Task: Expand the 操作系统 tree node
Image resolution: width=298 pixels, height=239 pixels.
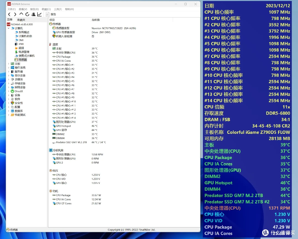Action: tap(9, 67)
